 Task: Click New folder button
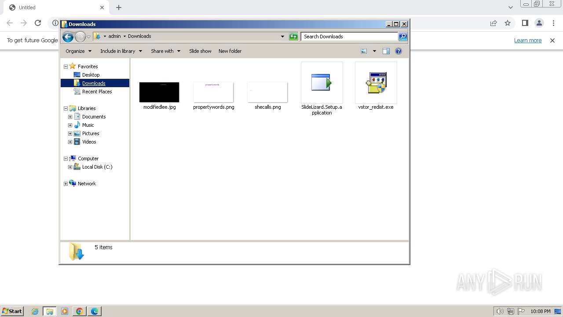pos(230,51)
